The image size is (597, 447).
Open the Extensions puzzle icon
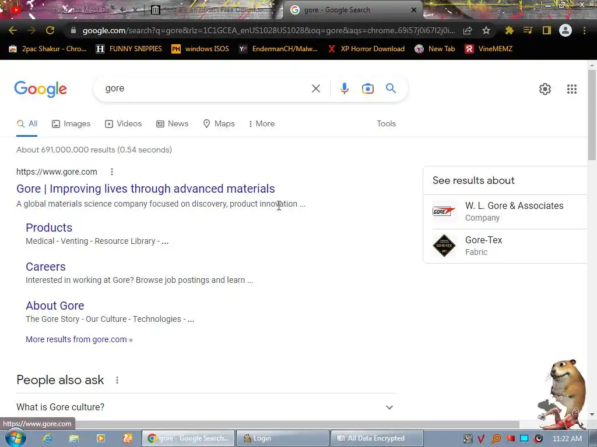tap(509, 30)
